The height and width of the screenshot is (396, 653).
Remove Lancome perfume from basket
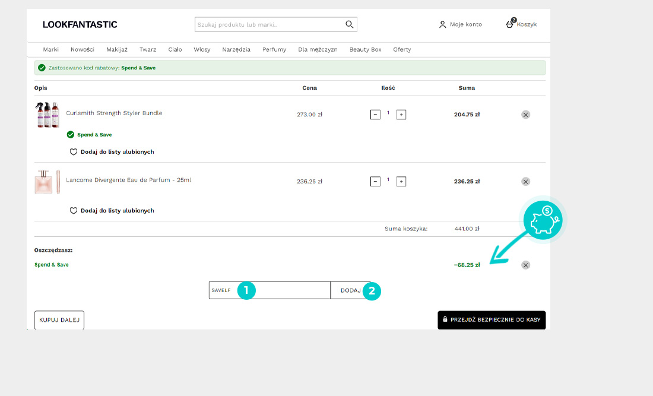coord(525,182)
